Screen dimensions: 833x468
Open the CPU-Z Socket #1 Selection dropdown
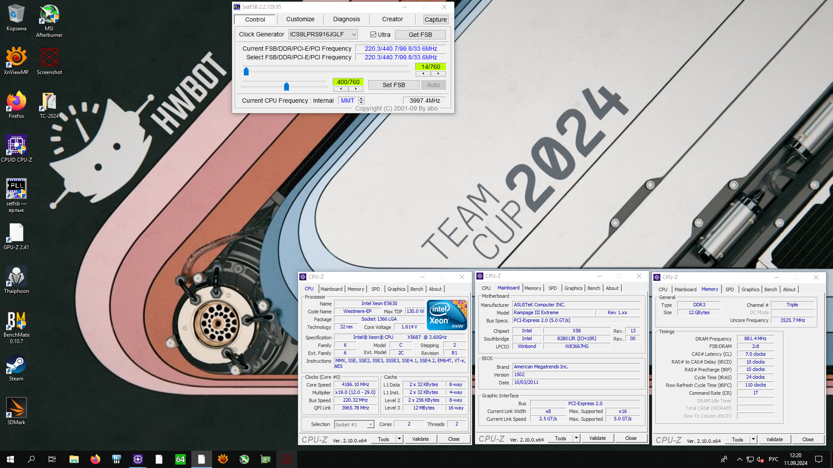click(354, 424)
